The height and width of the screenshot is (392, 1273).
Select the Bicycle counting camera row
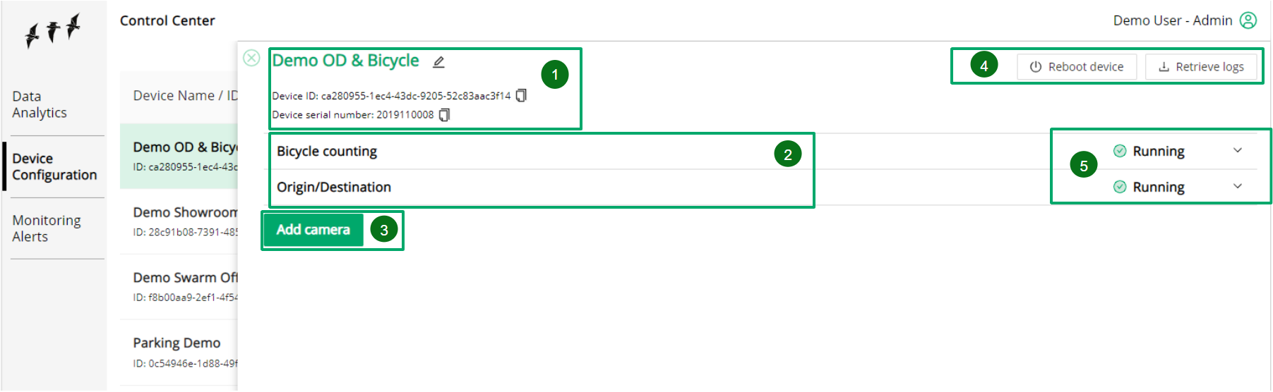tap(760, 152)
